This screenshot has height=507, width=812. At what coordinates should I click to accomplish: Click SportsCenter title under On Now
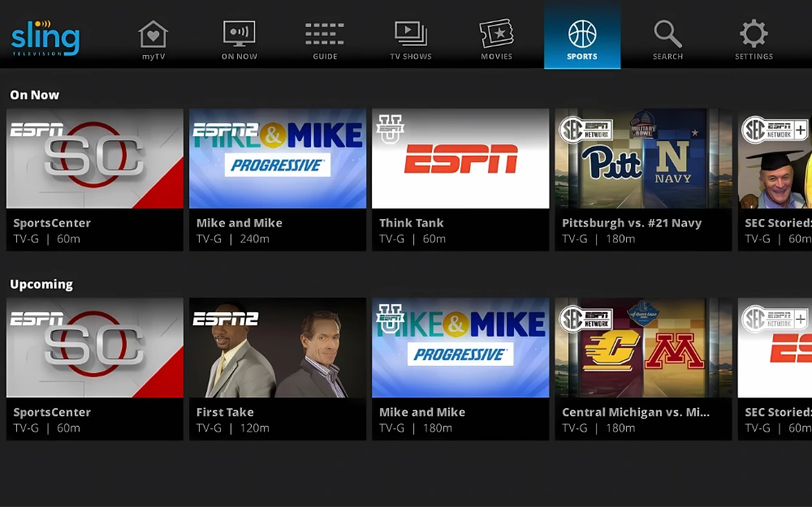pos(52,223)
